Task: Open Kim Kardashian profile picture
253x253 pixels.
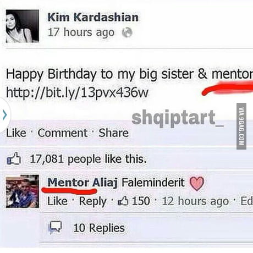Action: click(x=23, y=26)
